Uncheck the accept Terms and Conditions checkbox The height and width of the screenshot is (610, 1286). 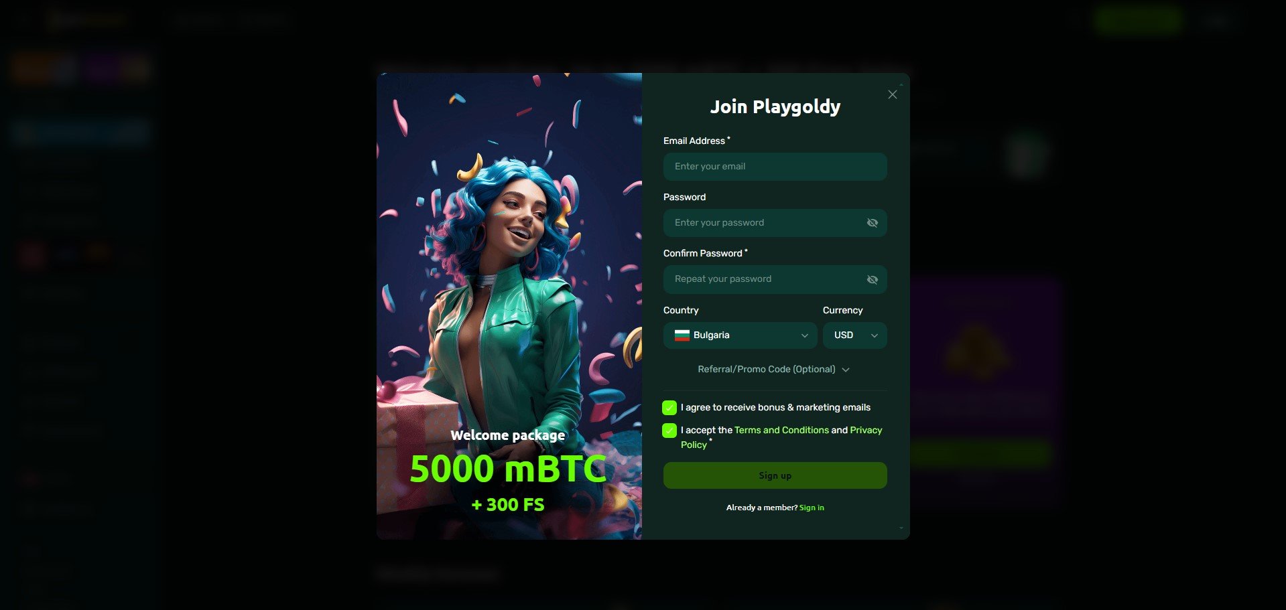coord(669,431)
